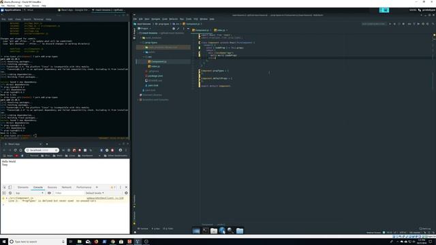The height and width of the screenshot is (245, 436).
Task: Toggle the device toolbar icon in DevTools
Action: pyautogui.click(x=10, y=188)
